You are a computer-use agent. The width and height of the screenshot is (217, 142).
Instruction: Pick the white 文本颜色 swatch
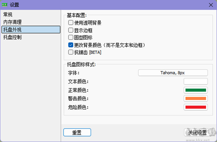coord(196,82)
